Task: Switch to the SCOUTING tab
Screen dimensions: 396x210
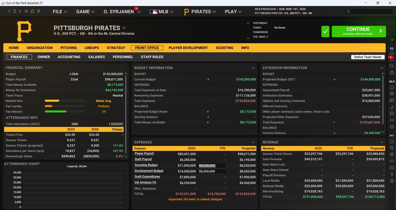Action: (224, 48)
